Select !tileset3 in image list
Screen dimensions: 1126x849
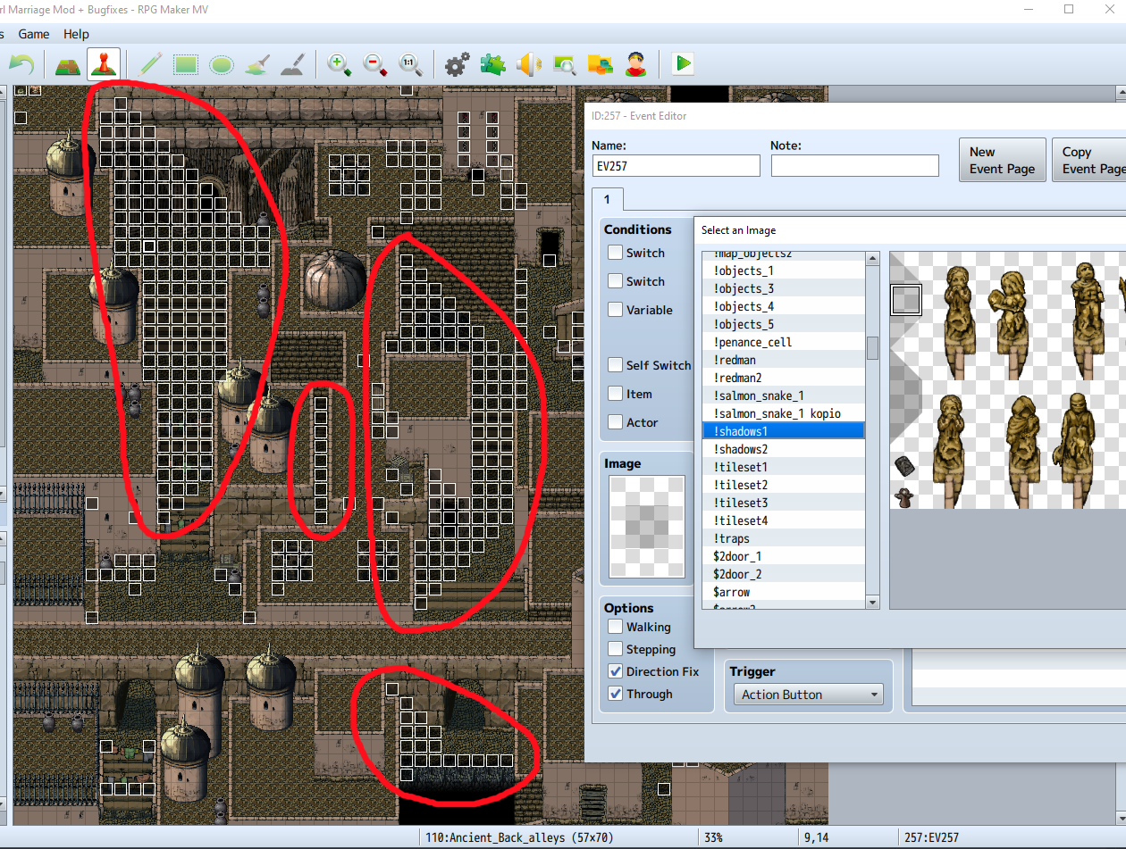click(x=784, y=503)
